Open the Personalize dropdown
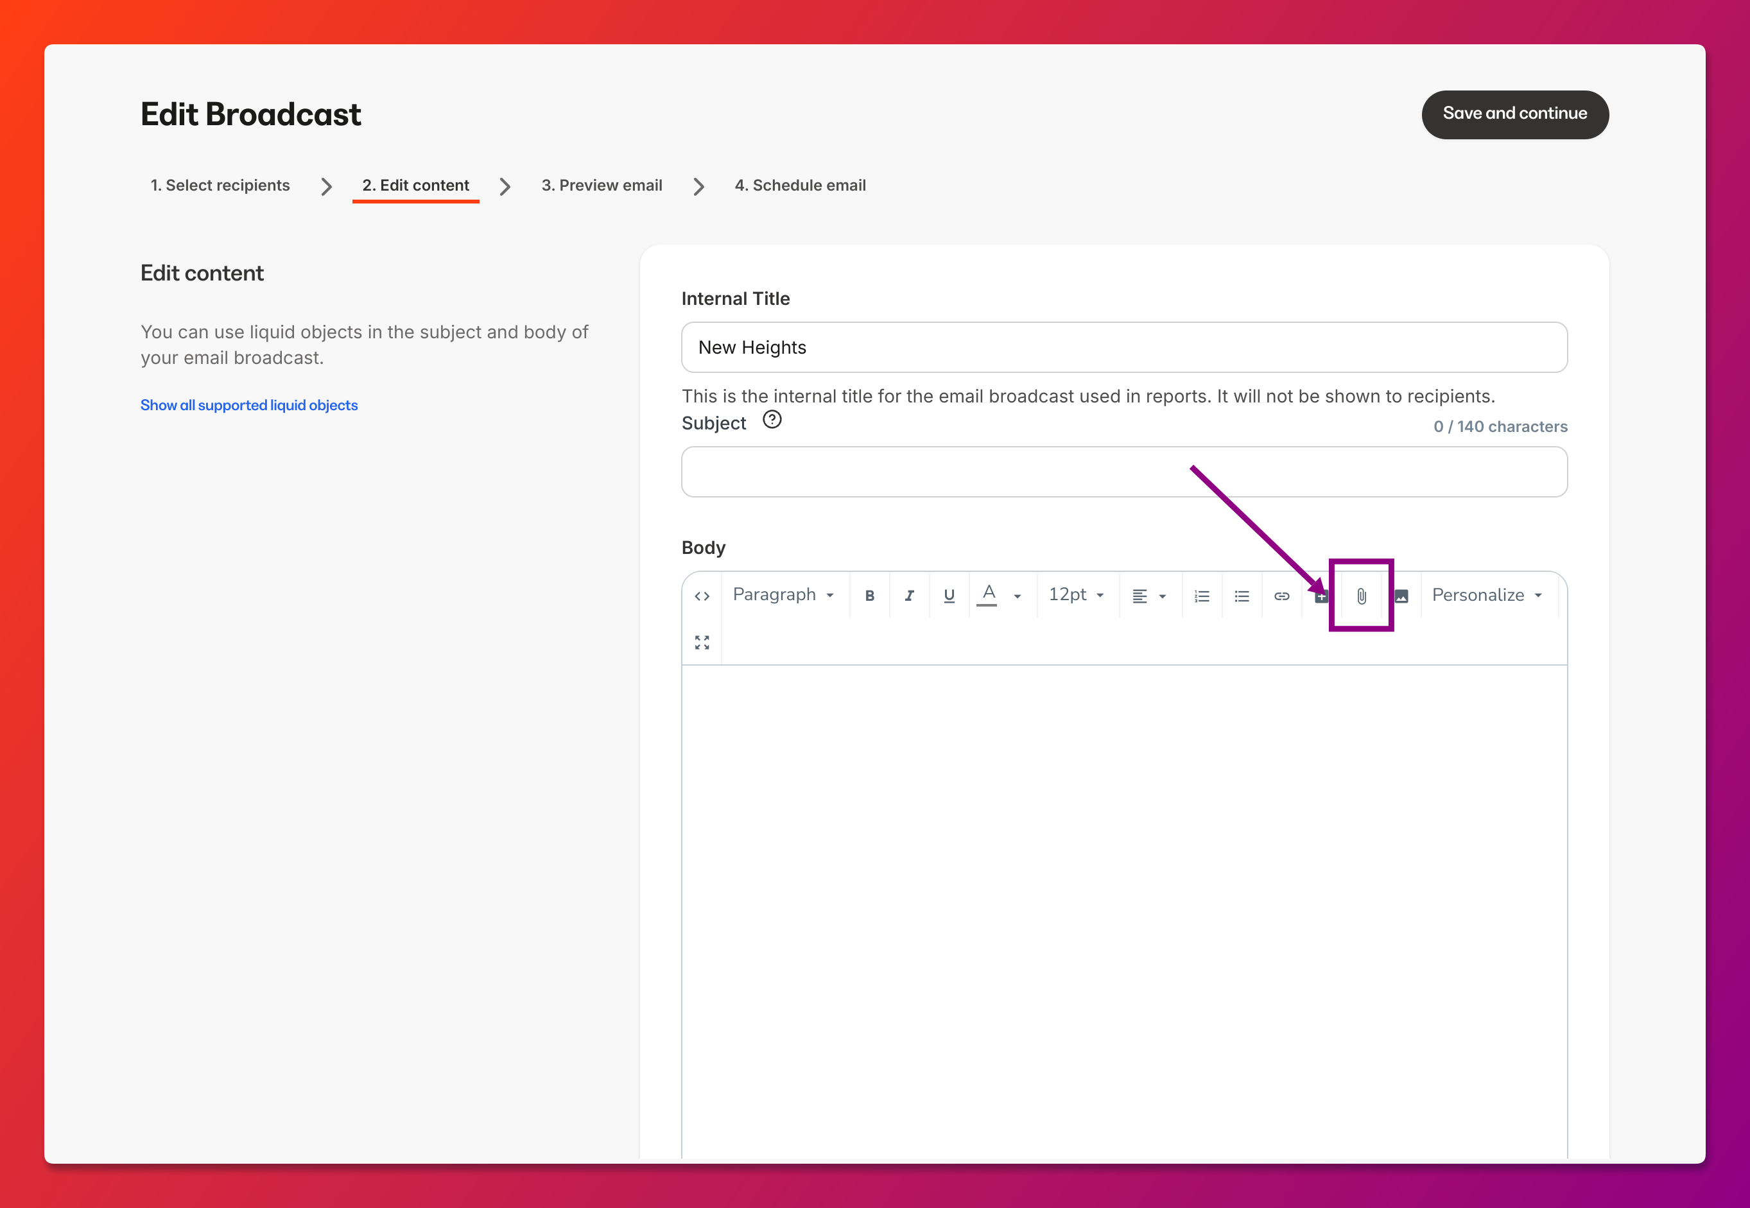This screenshot has height=1208, width=1750. point(1487,596)
